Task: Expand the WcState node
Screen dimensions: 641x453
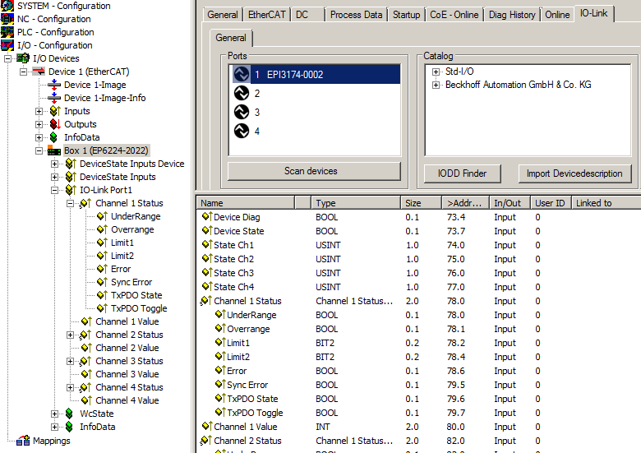Action: [x=54, y=414]
